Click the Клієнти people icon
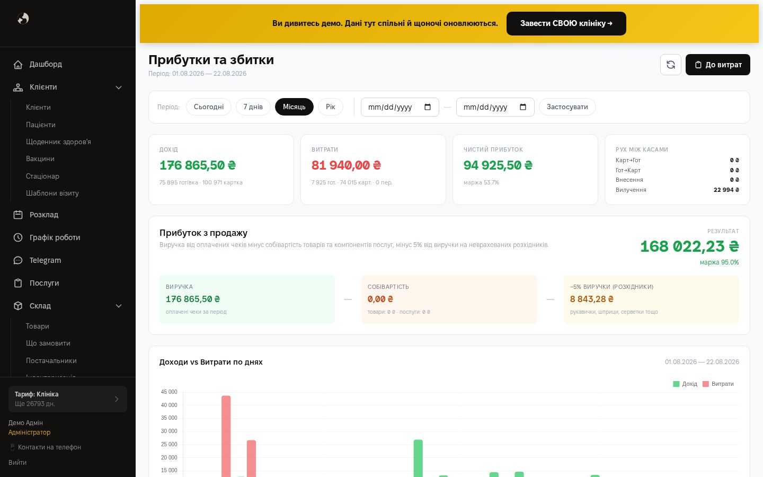 (18, 87)
